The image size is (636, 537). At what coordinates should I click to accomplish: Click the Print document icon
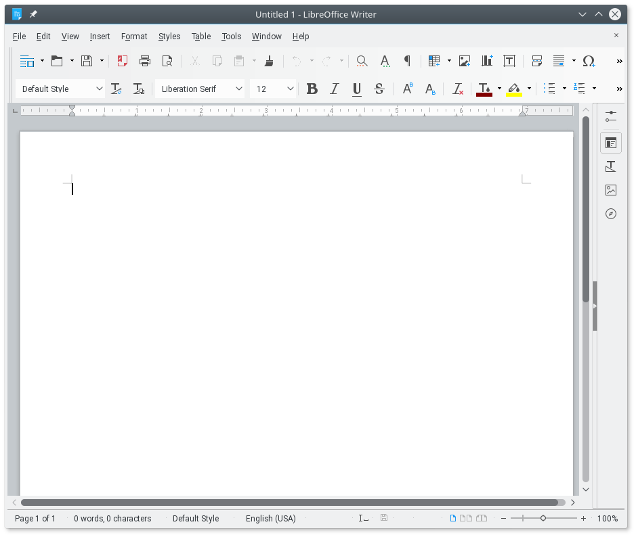(145, 61)
